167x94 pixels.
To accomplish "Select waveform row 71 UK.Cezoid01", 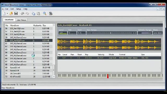I will 29,74.
